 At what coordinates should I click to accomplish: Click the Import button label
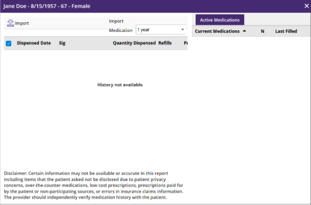click(22, 23)
